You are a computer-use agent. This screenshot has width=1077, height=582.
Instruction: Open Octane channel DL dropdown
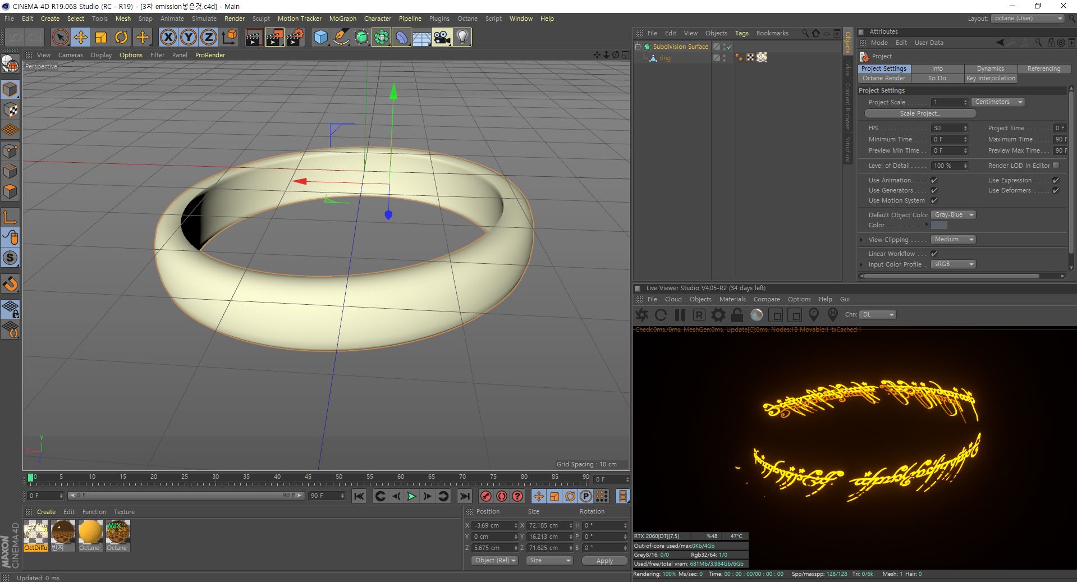[878, 315]
